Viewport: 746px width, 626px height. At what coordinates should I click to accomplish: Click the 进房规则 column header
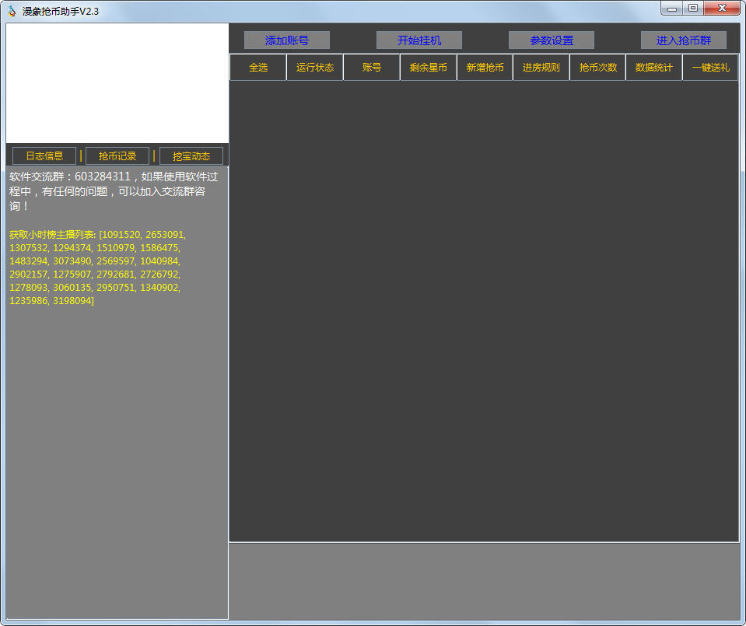point(541,68)
